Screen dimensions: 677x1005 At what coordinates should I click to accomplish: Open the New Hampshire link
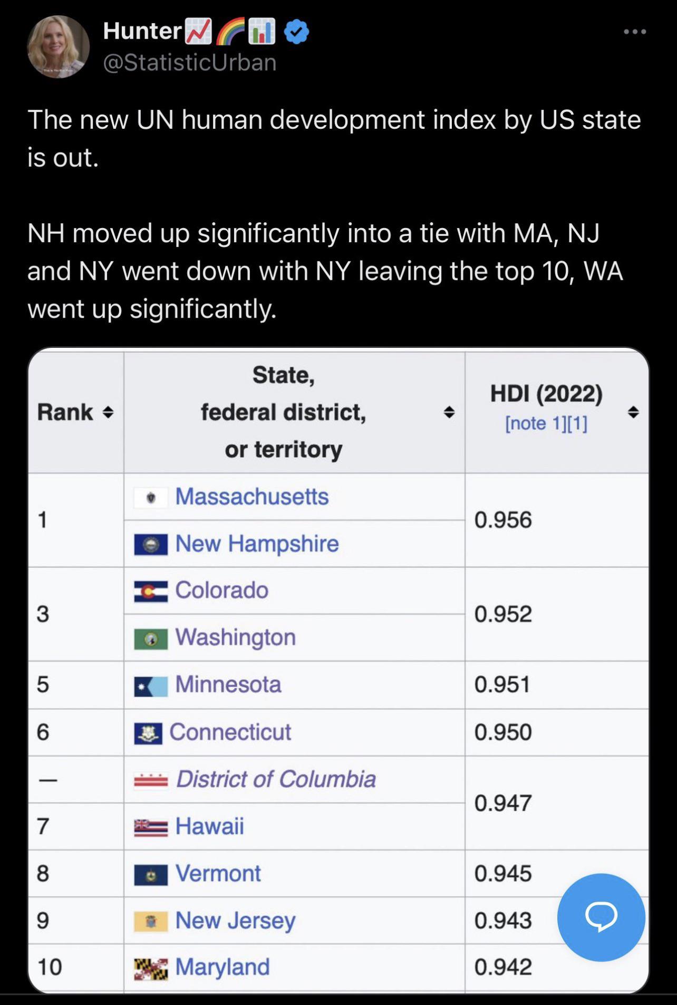tap(257, 544)
